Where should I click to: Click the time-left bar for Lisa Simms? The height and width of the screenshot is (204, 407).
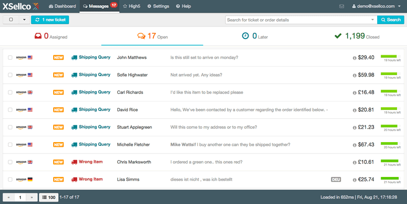[x=391, y=178]
